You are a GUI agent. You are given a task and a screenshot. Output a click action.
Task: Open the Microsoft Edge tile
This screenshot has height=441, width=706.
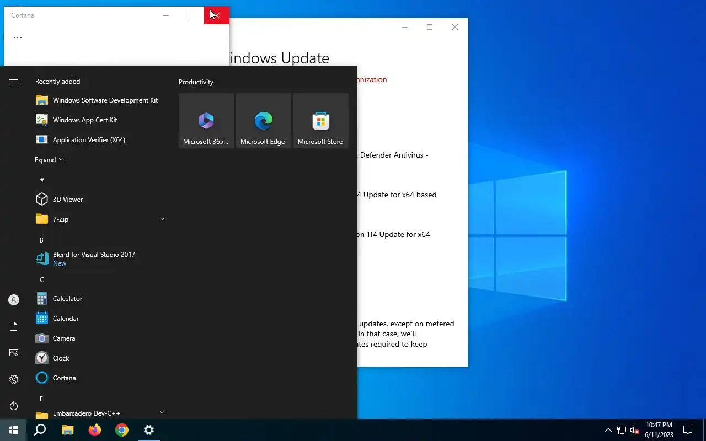pos(264,121)
